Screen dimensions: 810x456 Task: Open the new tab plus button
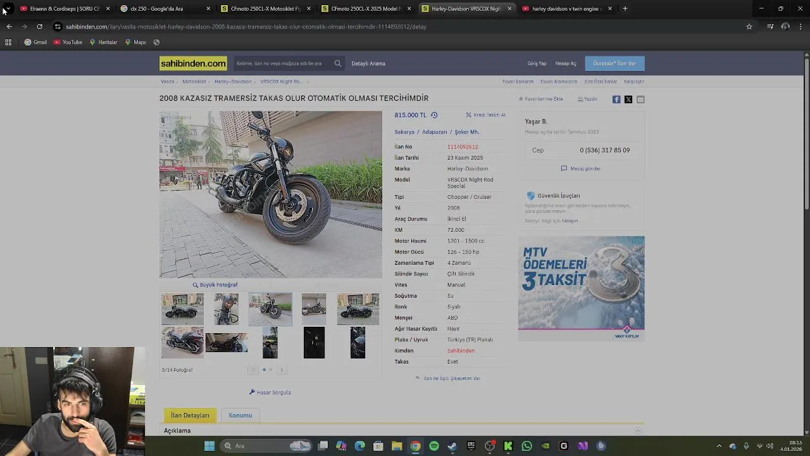(625, 9)
